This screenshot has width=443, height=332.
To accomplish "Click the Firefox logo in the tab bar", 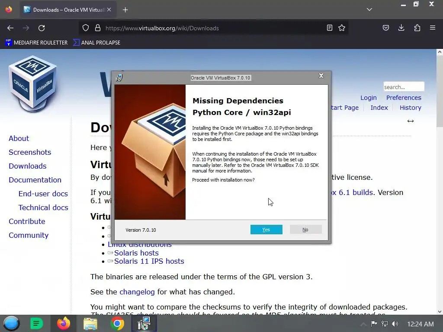I will point(9,10).
